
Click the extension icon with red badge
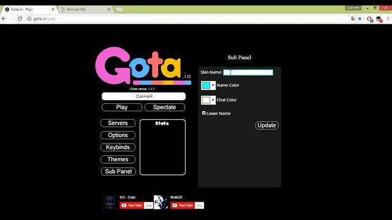click(379, 19)
